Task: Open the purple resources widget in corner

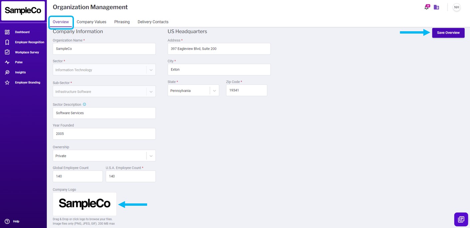Action: [x=461, y=219]
